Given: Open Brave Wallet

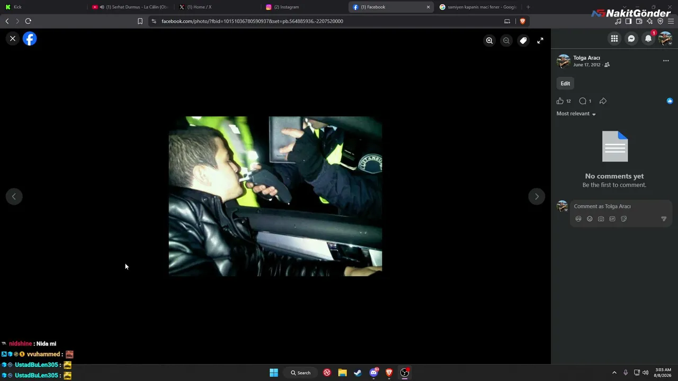Looking at the screenshot, I should click(639, 21).
